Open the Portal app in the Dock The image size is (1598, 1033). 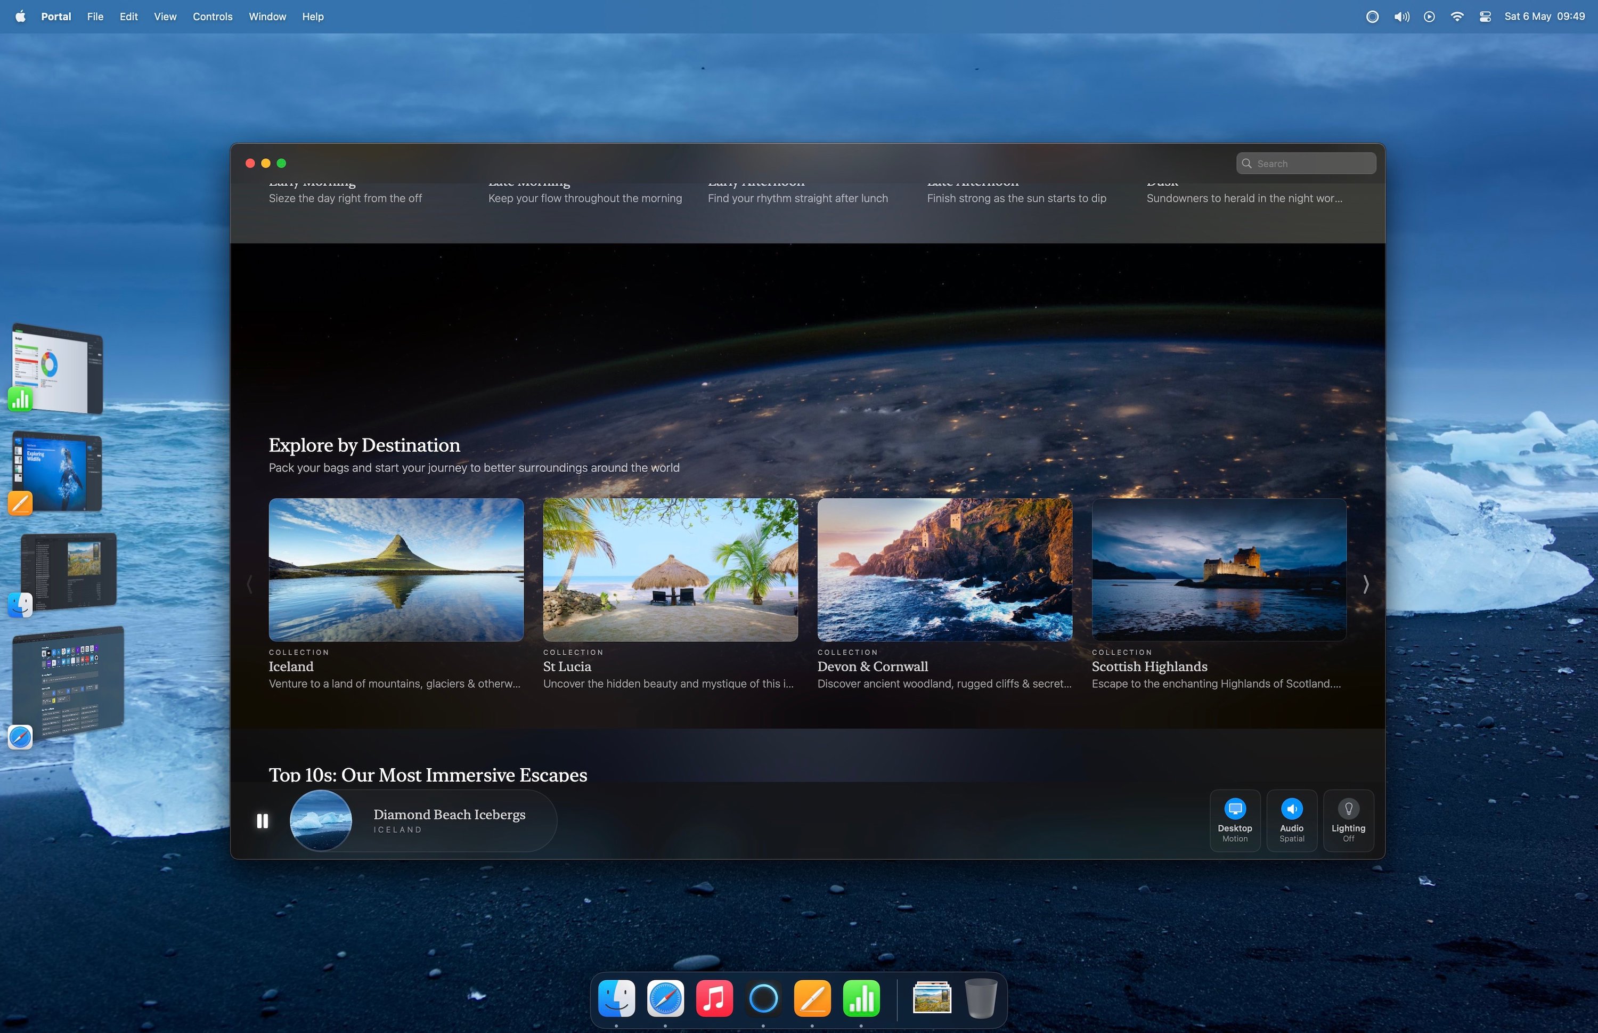763,997
